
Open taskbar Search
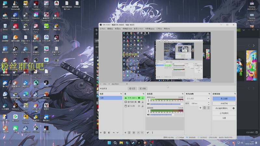click(115, 143)
